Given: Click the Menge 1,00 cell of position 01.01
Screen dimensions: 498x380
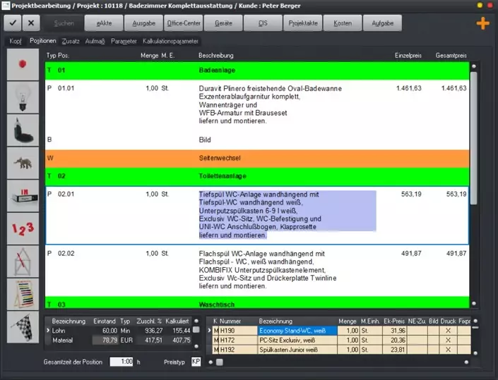Looking at the screenshot, I should [152, 88].
